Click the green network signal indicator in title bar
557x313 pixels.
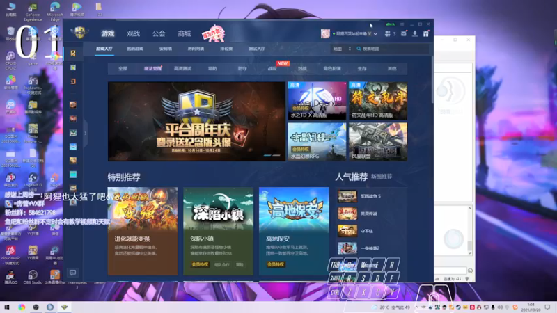click(390, 24)
